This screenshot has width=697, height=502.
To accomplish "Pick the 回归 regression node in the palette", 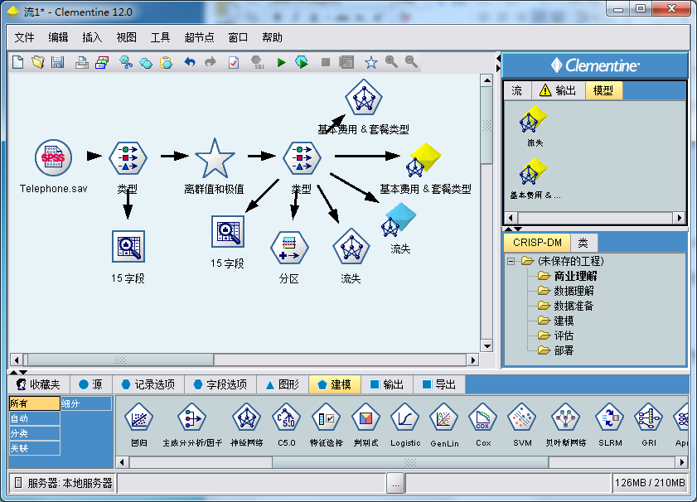I will [139, 418].
